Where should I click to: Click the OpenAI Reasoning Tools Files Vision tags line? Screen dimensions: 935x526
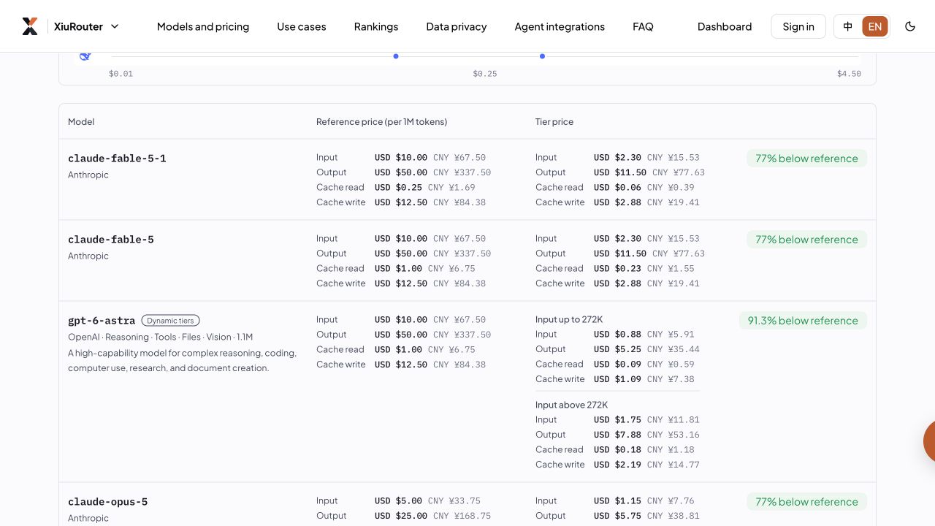click(x=160, y=337)
